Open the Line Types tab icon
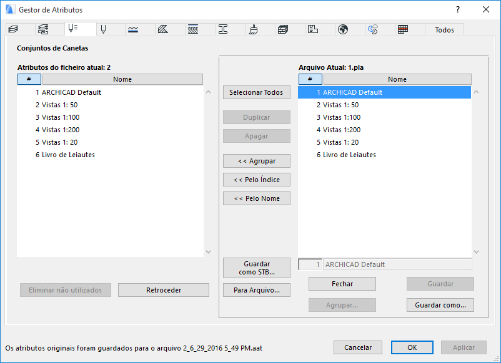 [x=133, y=29]
